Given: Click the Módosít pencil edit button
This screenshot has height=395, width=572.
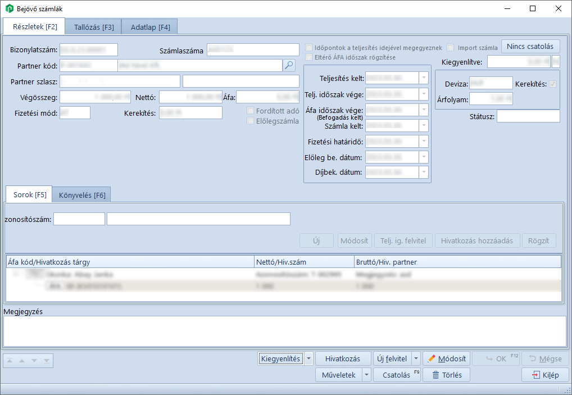Looking at the screenshot, I should pos(446,359).
